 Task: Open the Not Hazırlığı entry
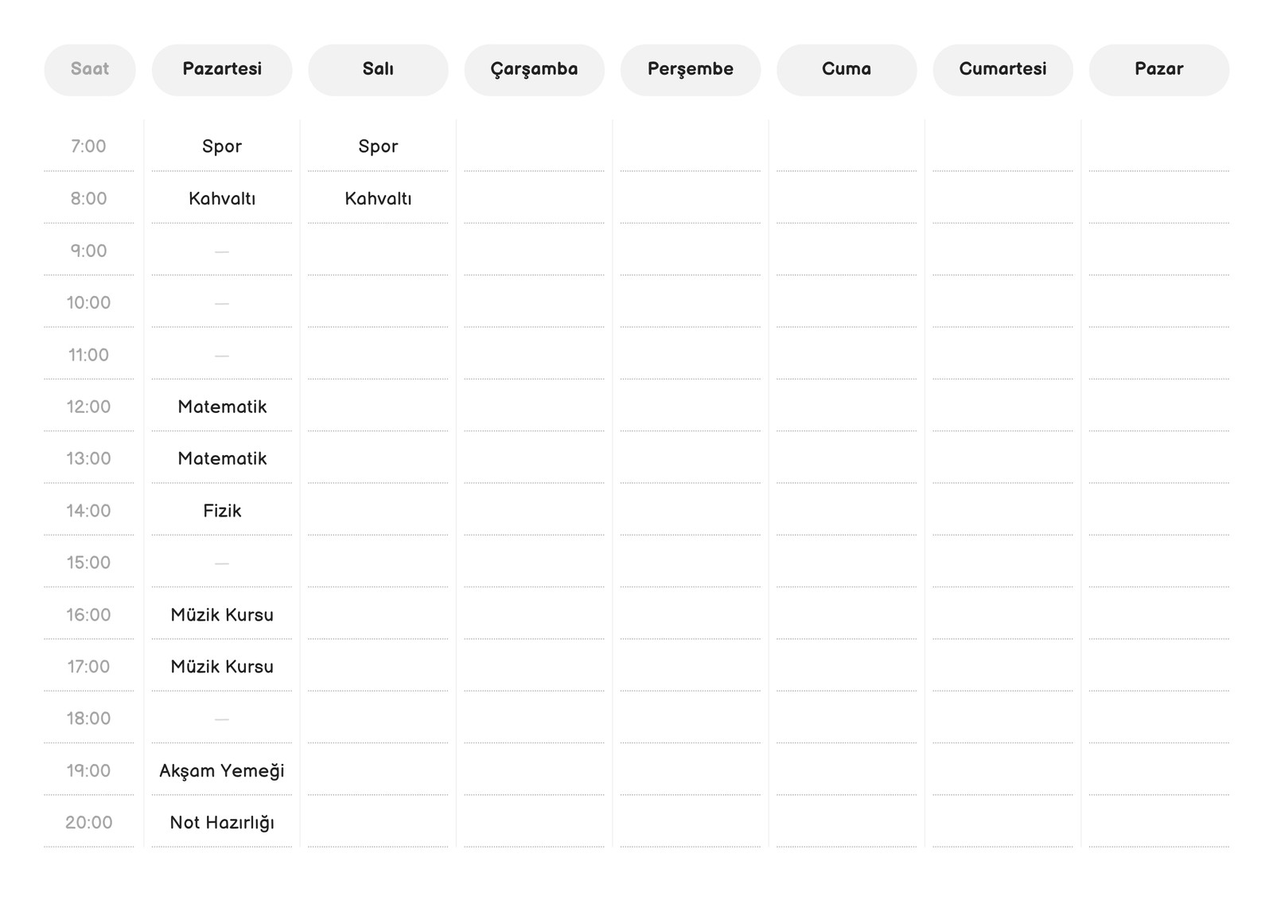pyautogui.click(x=222, y=822)
